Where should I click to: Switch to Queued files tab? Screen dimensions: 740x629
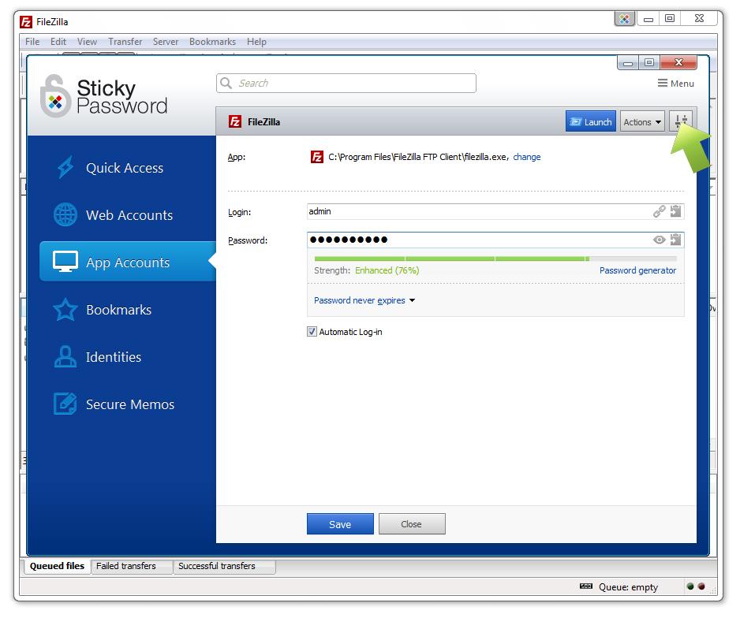point(57,566)
